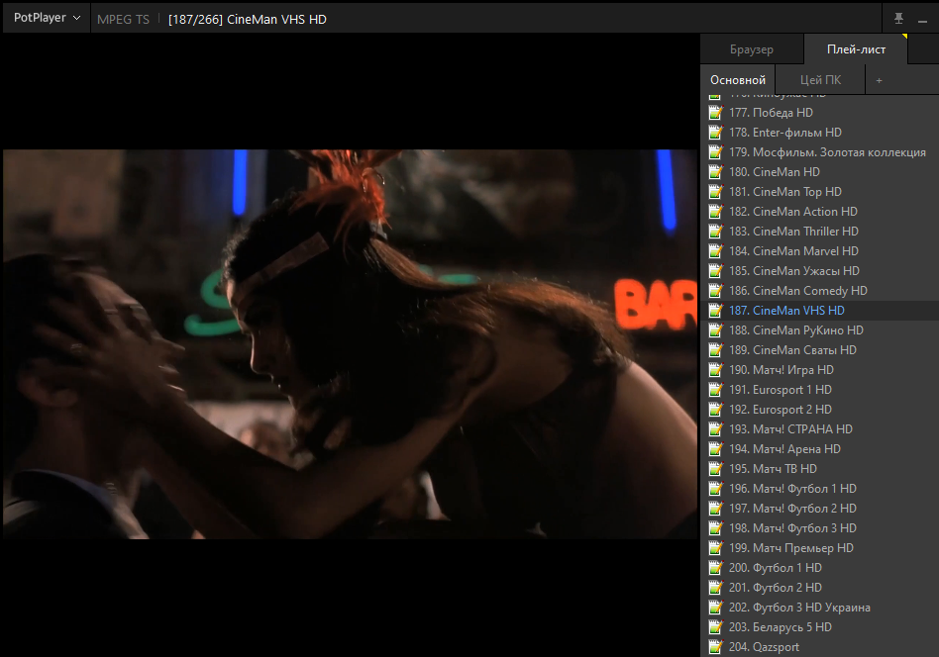
Task: Click the icon beside 203. Беларусь 5 HD
Action: click(x=715, y=626)
